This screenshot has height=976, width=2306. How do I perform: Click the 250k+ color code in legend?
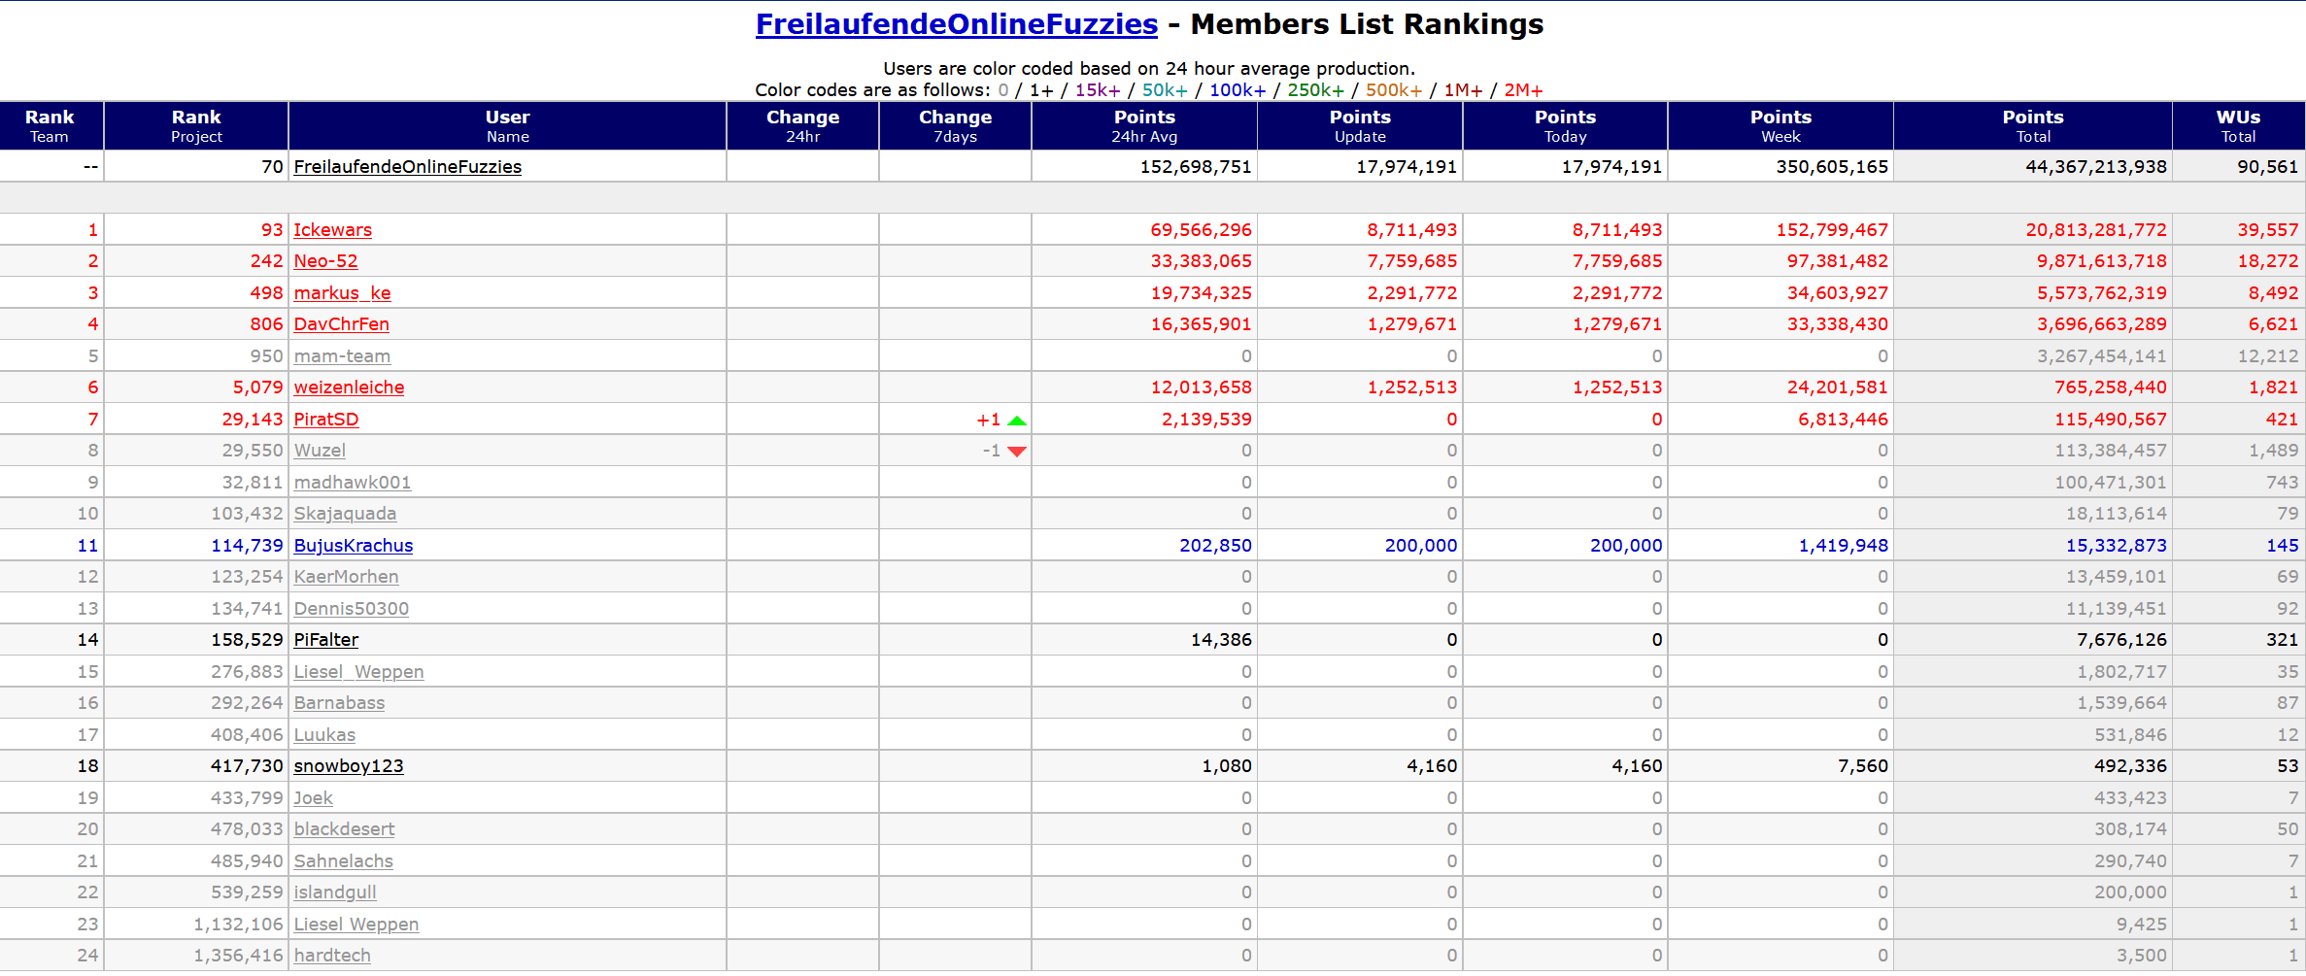coord(1316,90)
